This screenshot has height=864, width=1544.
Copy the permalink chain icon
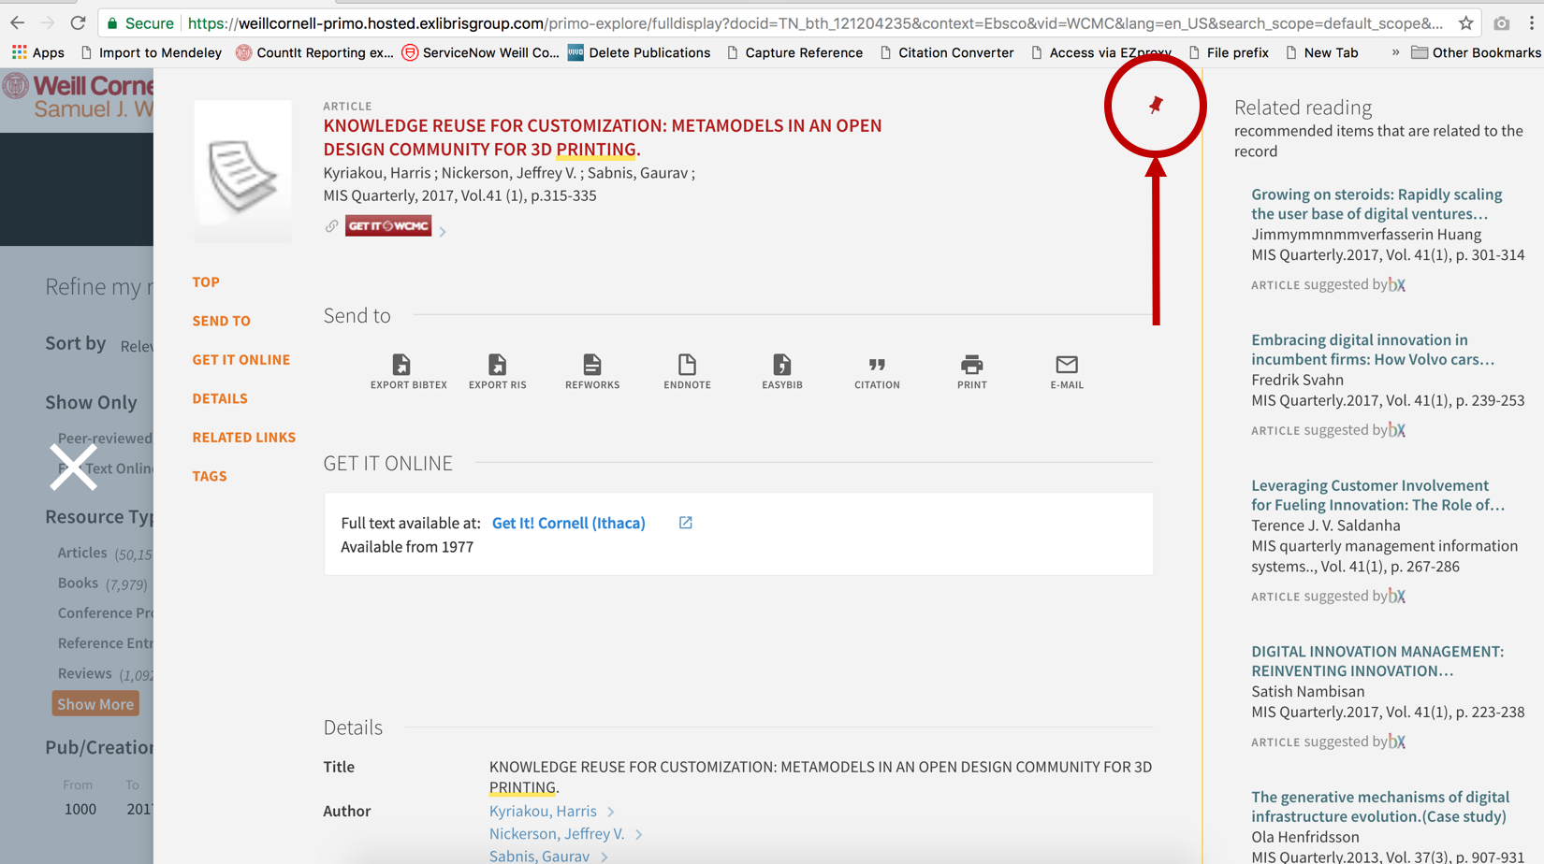(x=331, y=226)
